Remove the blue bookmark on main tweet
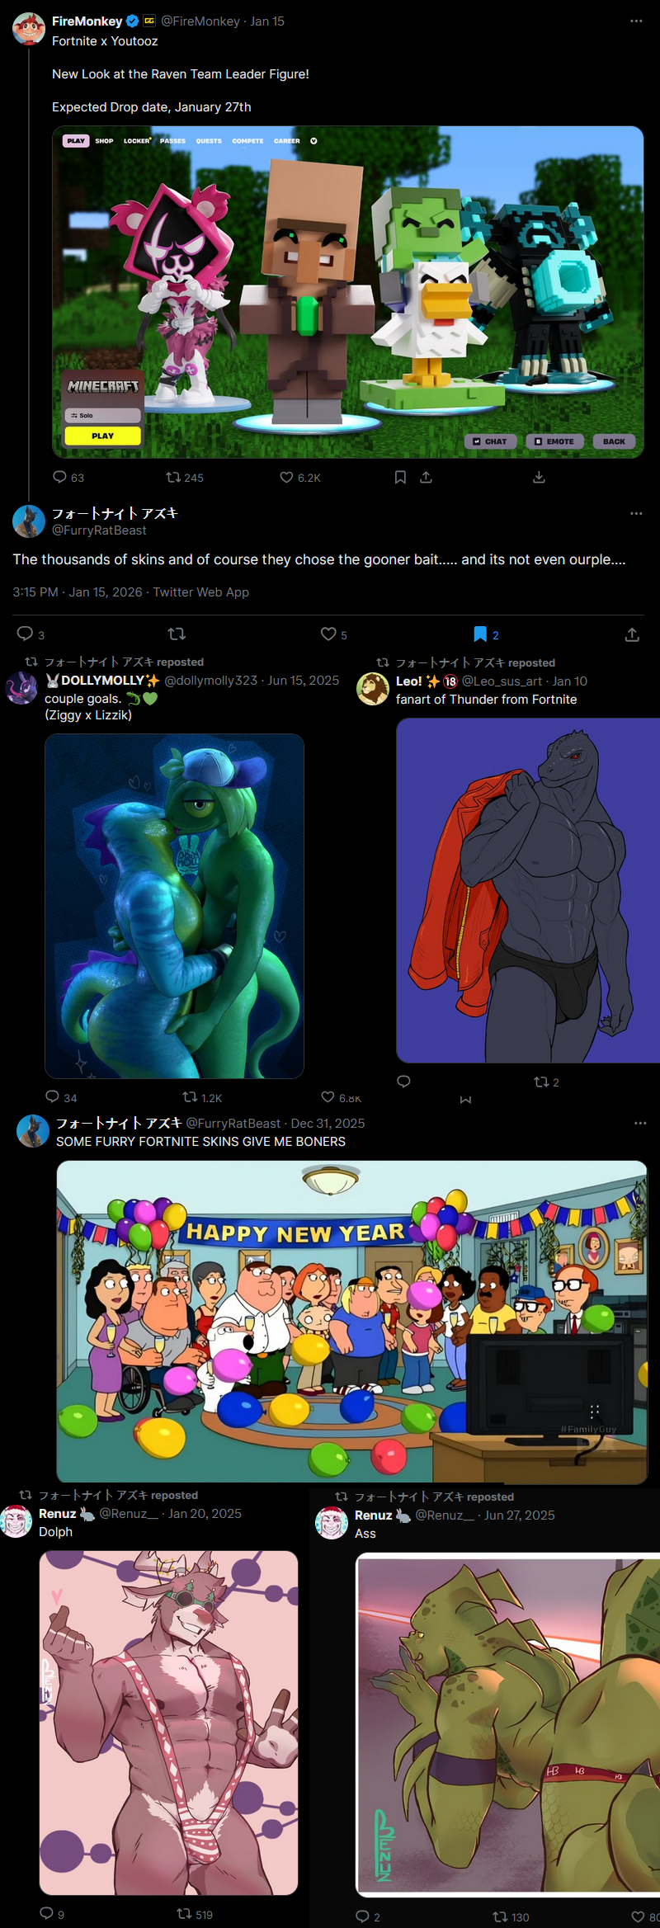This screenshot has width=660, height=1928. 480,634
